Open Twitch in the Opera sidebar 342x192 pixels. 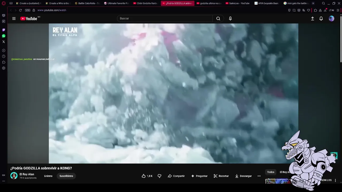[x=4, y=30]
